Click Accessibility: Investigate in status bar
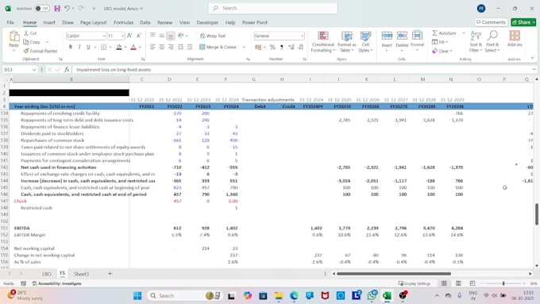The width and height of the screenshot is (540, 304). pyautogui.click(x=57, y=283)
